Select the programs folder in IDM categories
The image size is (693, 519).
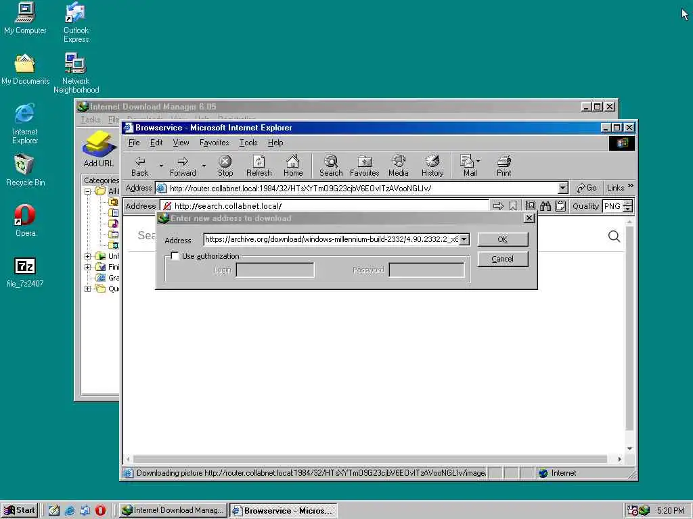[x=114, y=234]
